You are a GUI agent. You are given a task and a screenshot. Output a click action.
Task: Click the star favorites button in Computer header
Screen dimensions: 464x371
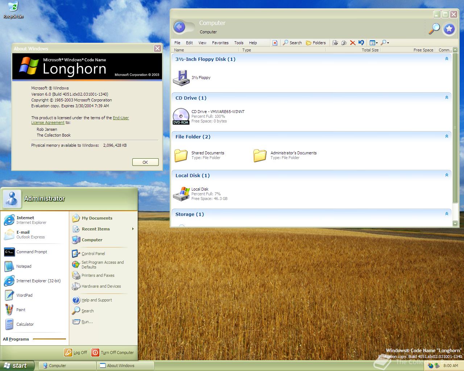tap(449, 29)
